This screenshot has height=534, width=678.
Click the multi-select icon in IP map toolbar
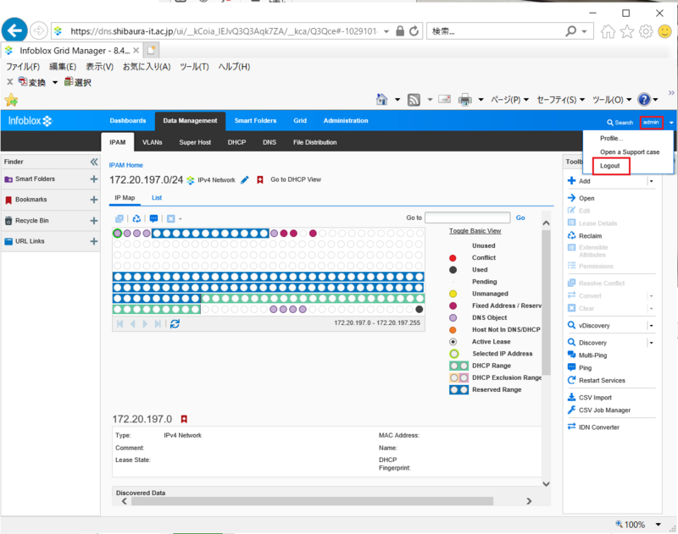tap(119, 218)
